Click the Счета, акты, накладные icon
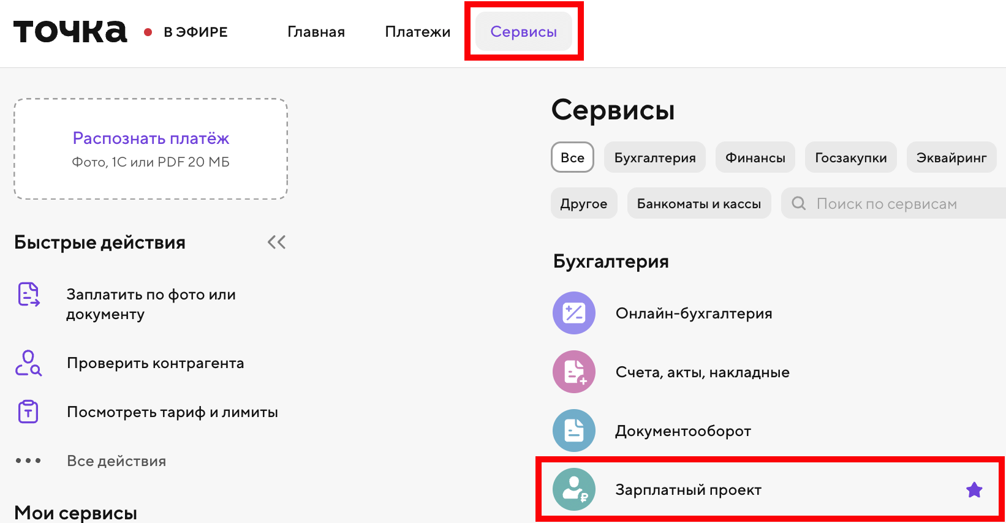The width and height of the screenshot is (1006, 523). click(573, 372)
